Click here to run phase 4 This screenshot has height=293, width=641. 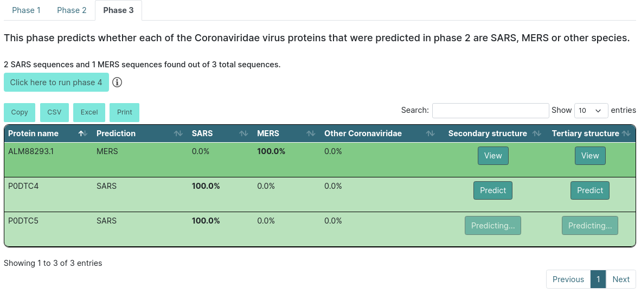point(56,82)
